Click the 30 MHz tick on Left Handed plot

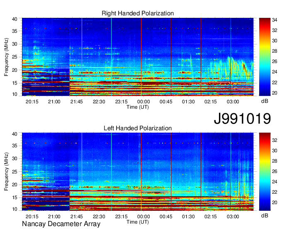click(x=15, y=158)
